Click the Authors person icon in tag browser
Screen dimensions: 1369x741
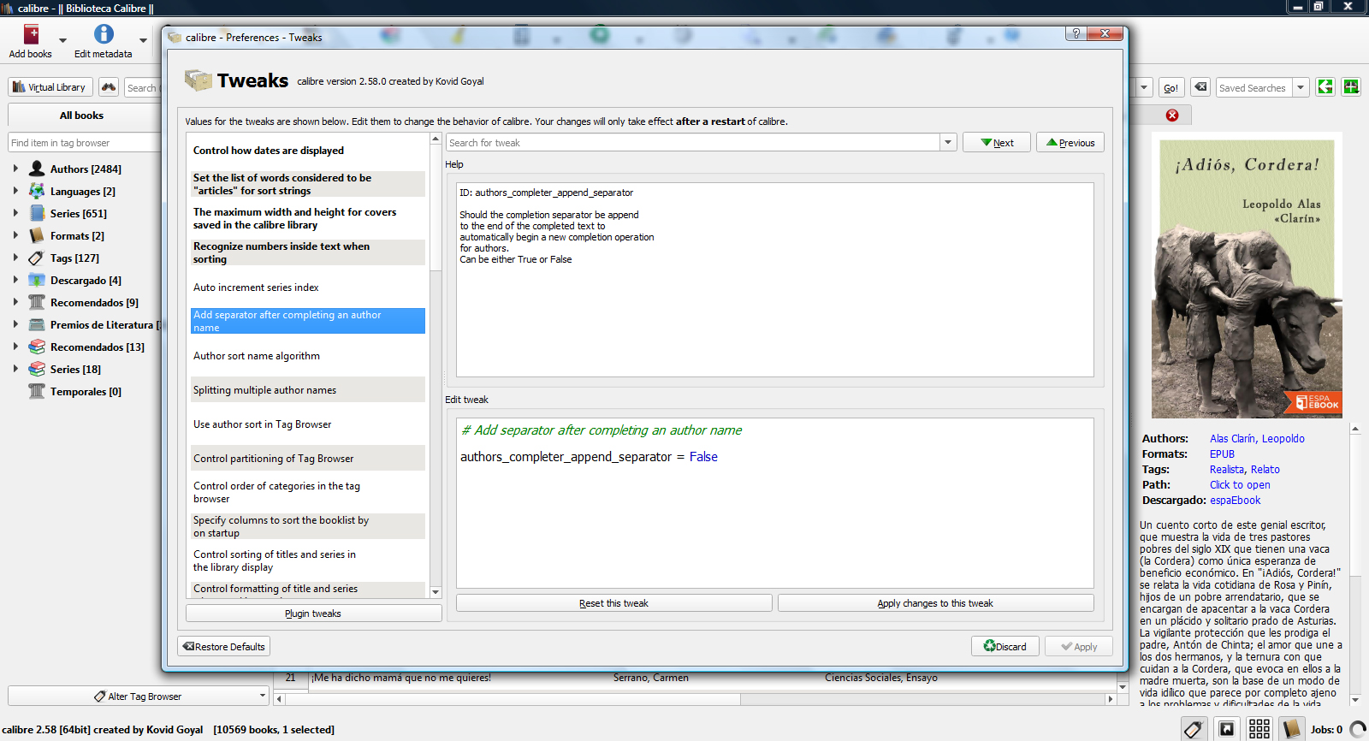pos(37,169)
